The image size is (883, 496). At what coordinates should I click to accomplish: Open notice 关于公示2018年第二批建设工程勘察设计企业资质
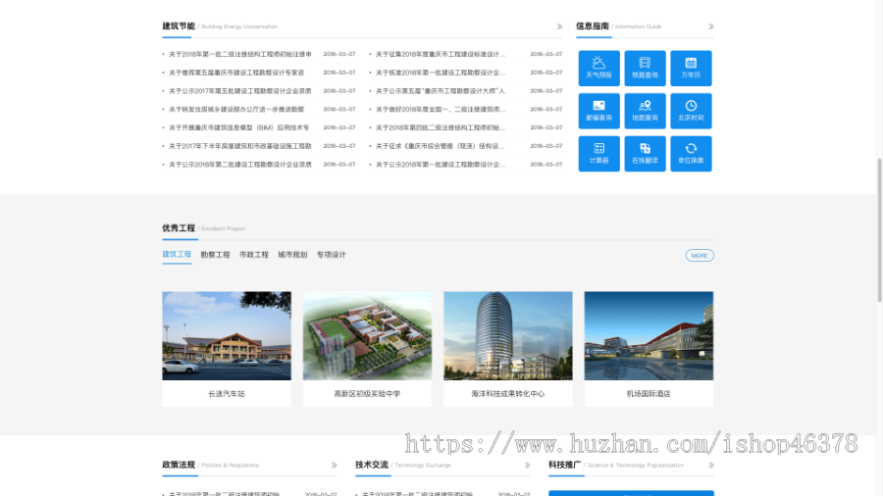point(240,165)
